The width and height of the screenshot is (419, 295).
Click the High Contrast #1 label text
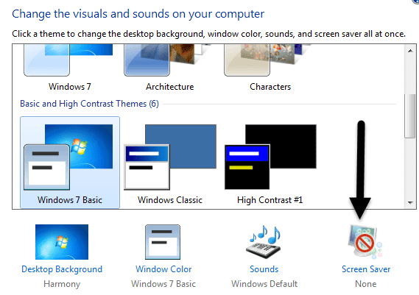pyautogui.click(x=270, y=200)
